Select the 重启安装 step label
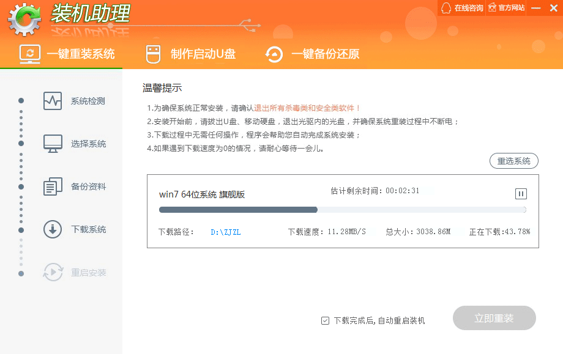Viewport: 563px width, 354px height. [x=88, y=273]
